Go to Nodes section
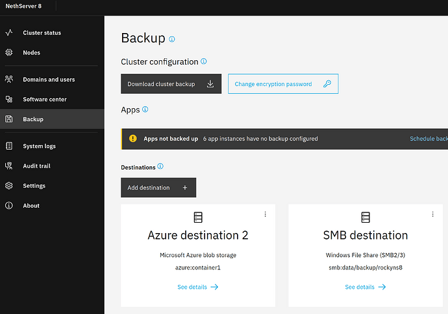This screenshot has width=448, height=314. [x=52, y=52]
